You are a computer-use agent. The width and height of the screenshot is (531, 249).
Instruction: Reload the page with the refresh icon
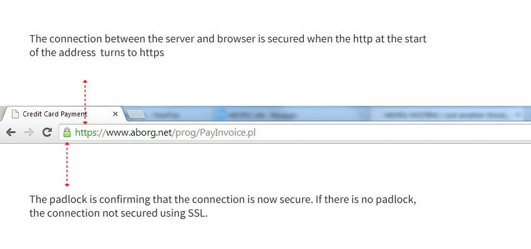tap(47, 133)
